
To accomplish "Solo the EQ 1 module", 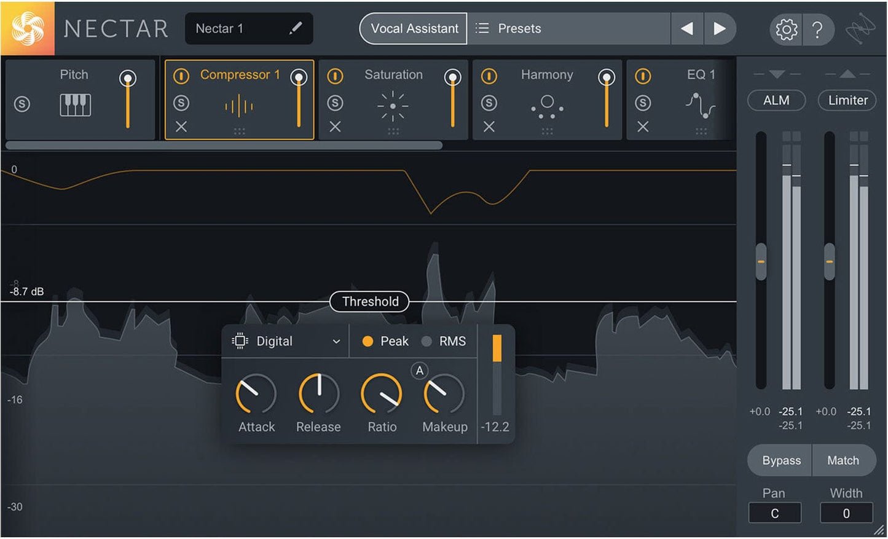I will pyautogui.click(x=643, y=103).
